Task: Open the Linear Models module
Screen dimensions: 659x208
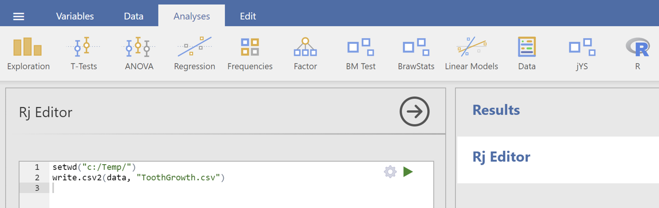Action: point(472,54)
